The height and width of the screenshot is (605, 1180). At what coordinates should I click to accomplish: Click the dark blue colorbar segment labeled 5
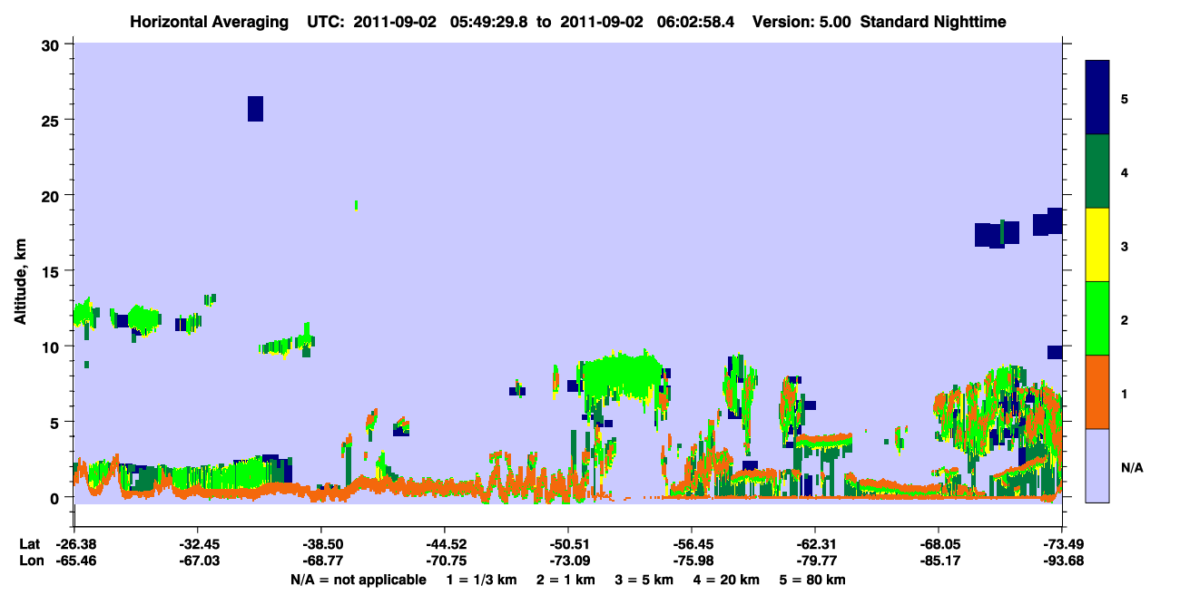click(1097, 98)
